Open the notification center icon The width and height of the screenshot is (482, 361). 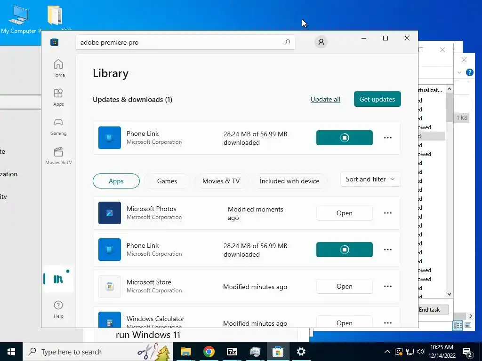(x=467, y=352)
